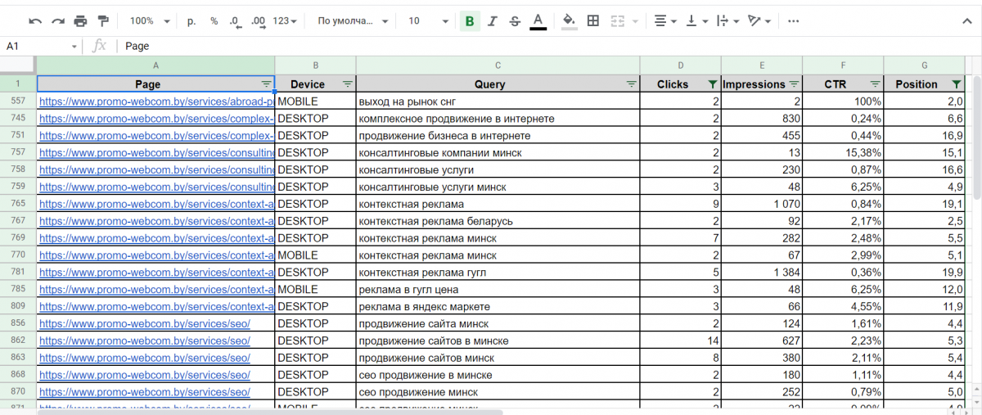The height and width of the screenshot is (415, 982).
Task: Select the Paint format roller
Action: point(103,21)
